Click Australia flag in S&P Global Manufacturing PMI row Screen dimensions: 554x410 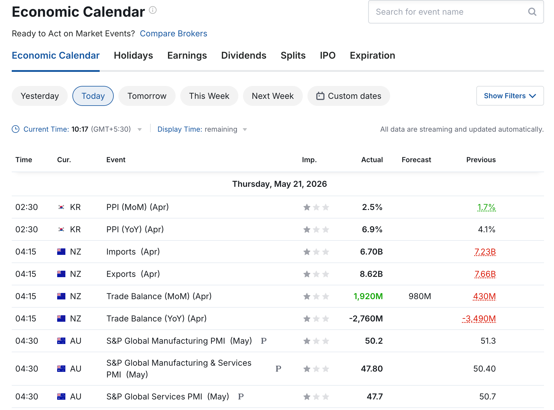[x=61, y=341]
